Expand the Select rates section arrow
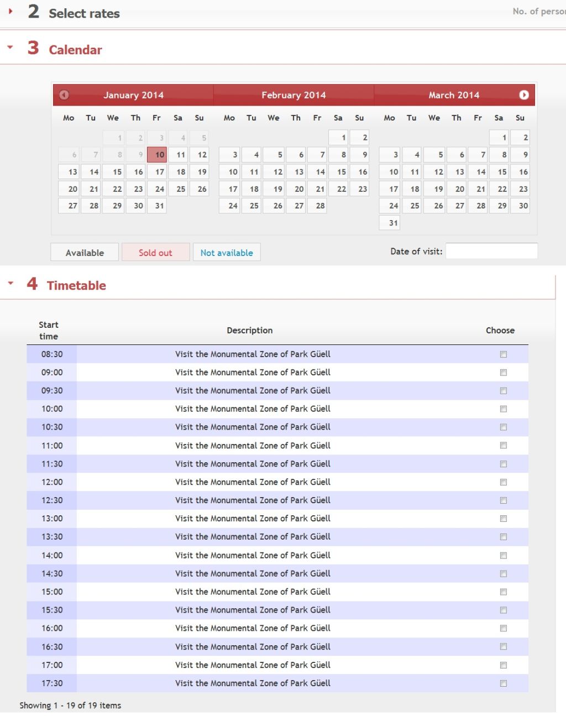This screenshot has height=716, width=566. point(11,11)
